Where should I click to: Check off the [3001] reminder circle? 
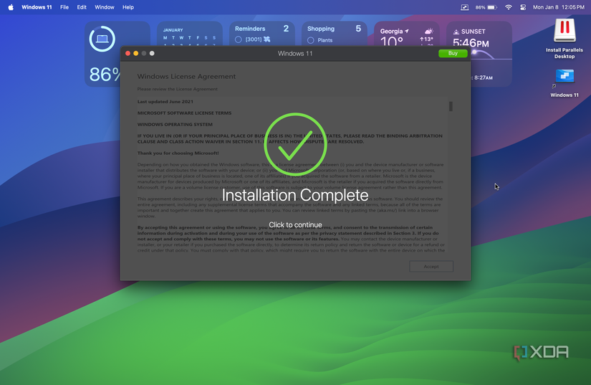pyautogui.click(x=239, y=39)
